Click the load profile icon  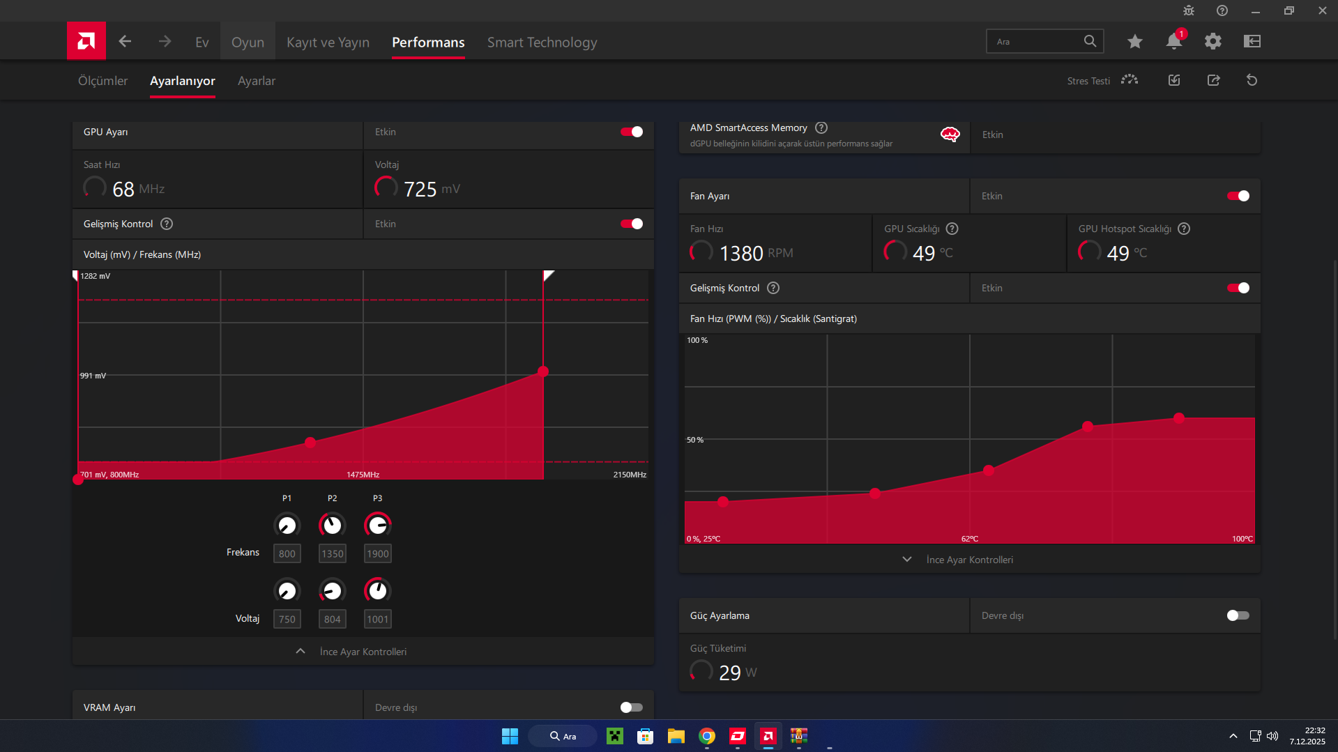(x=1174, y=80)
